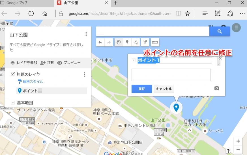Zoom out with the minus button
The width and height of the screenshot is (247, 155).
[238, 150]
